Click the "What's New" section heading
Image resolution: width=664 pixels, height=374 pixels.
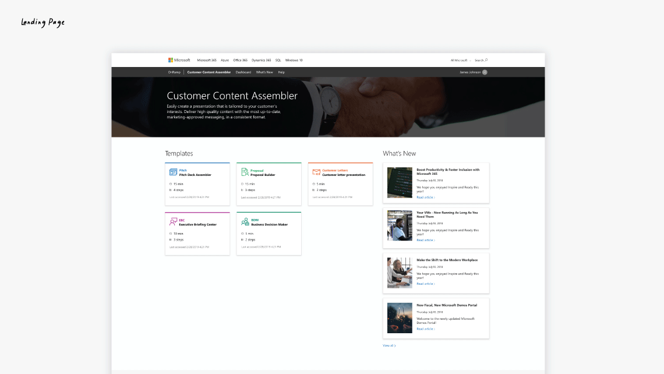click(400, 153)
